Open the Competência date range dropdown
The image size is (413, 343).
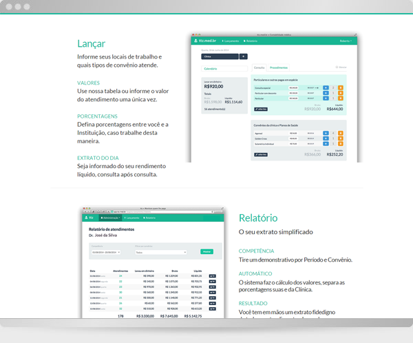(x=106, y=252)
